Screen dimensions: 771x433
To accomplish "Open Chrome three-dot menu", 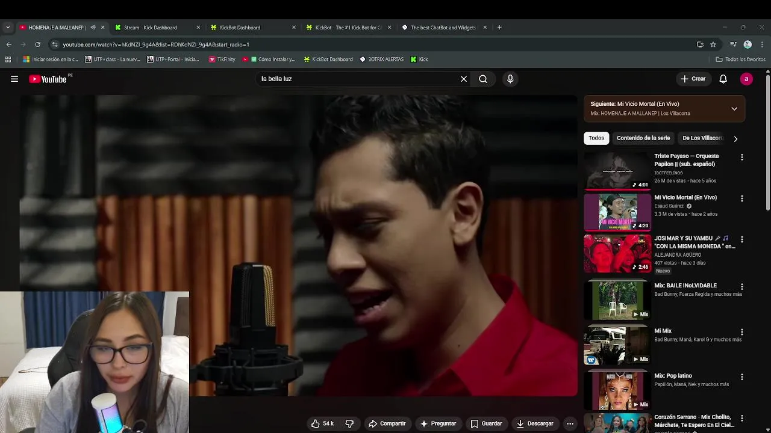I will (761, 45).
